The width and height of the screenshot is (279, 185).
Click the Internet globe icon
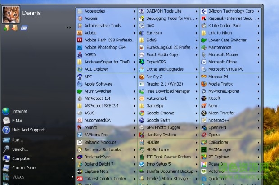click(6, 111)
